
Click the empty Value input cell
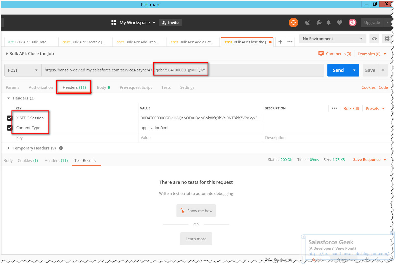[200, 138]
